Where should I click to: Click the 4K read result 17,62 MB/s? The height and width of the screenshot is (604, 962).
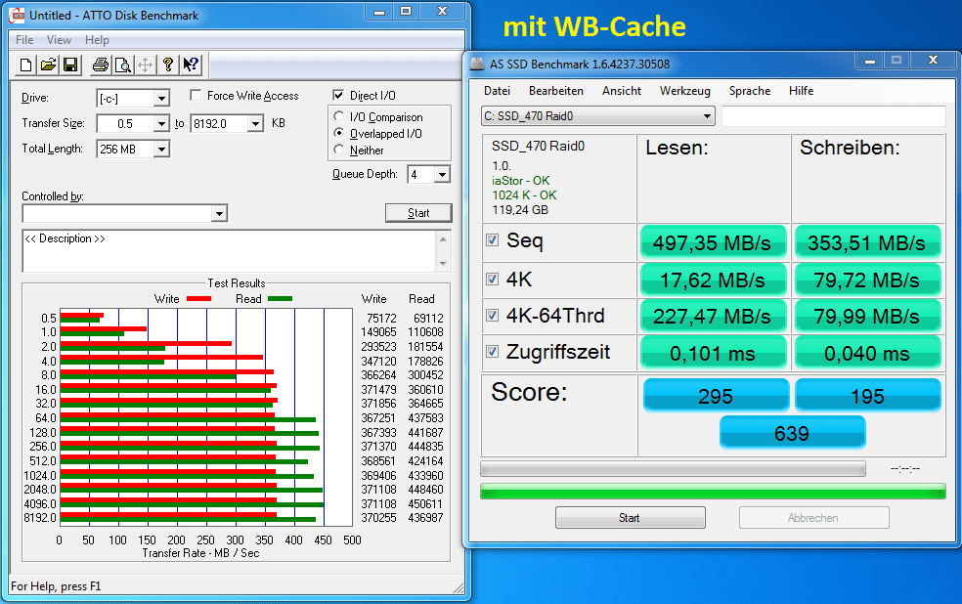click(x=713, y=280)
